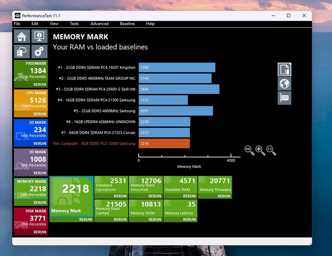The image size is (332, 256).
Task: Open the Tests menu
Action: pyautogui.click(x=74, y=24)
